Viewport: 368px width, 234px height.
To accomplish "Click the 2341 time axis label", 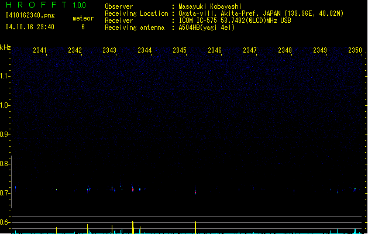I will tap(40, 50).
